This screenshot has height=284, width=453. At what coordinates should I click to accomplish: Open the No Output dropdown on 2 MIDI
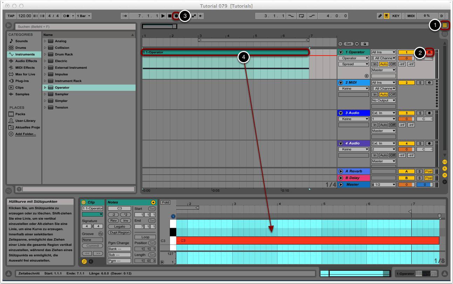383,101
